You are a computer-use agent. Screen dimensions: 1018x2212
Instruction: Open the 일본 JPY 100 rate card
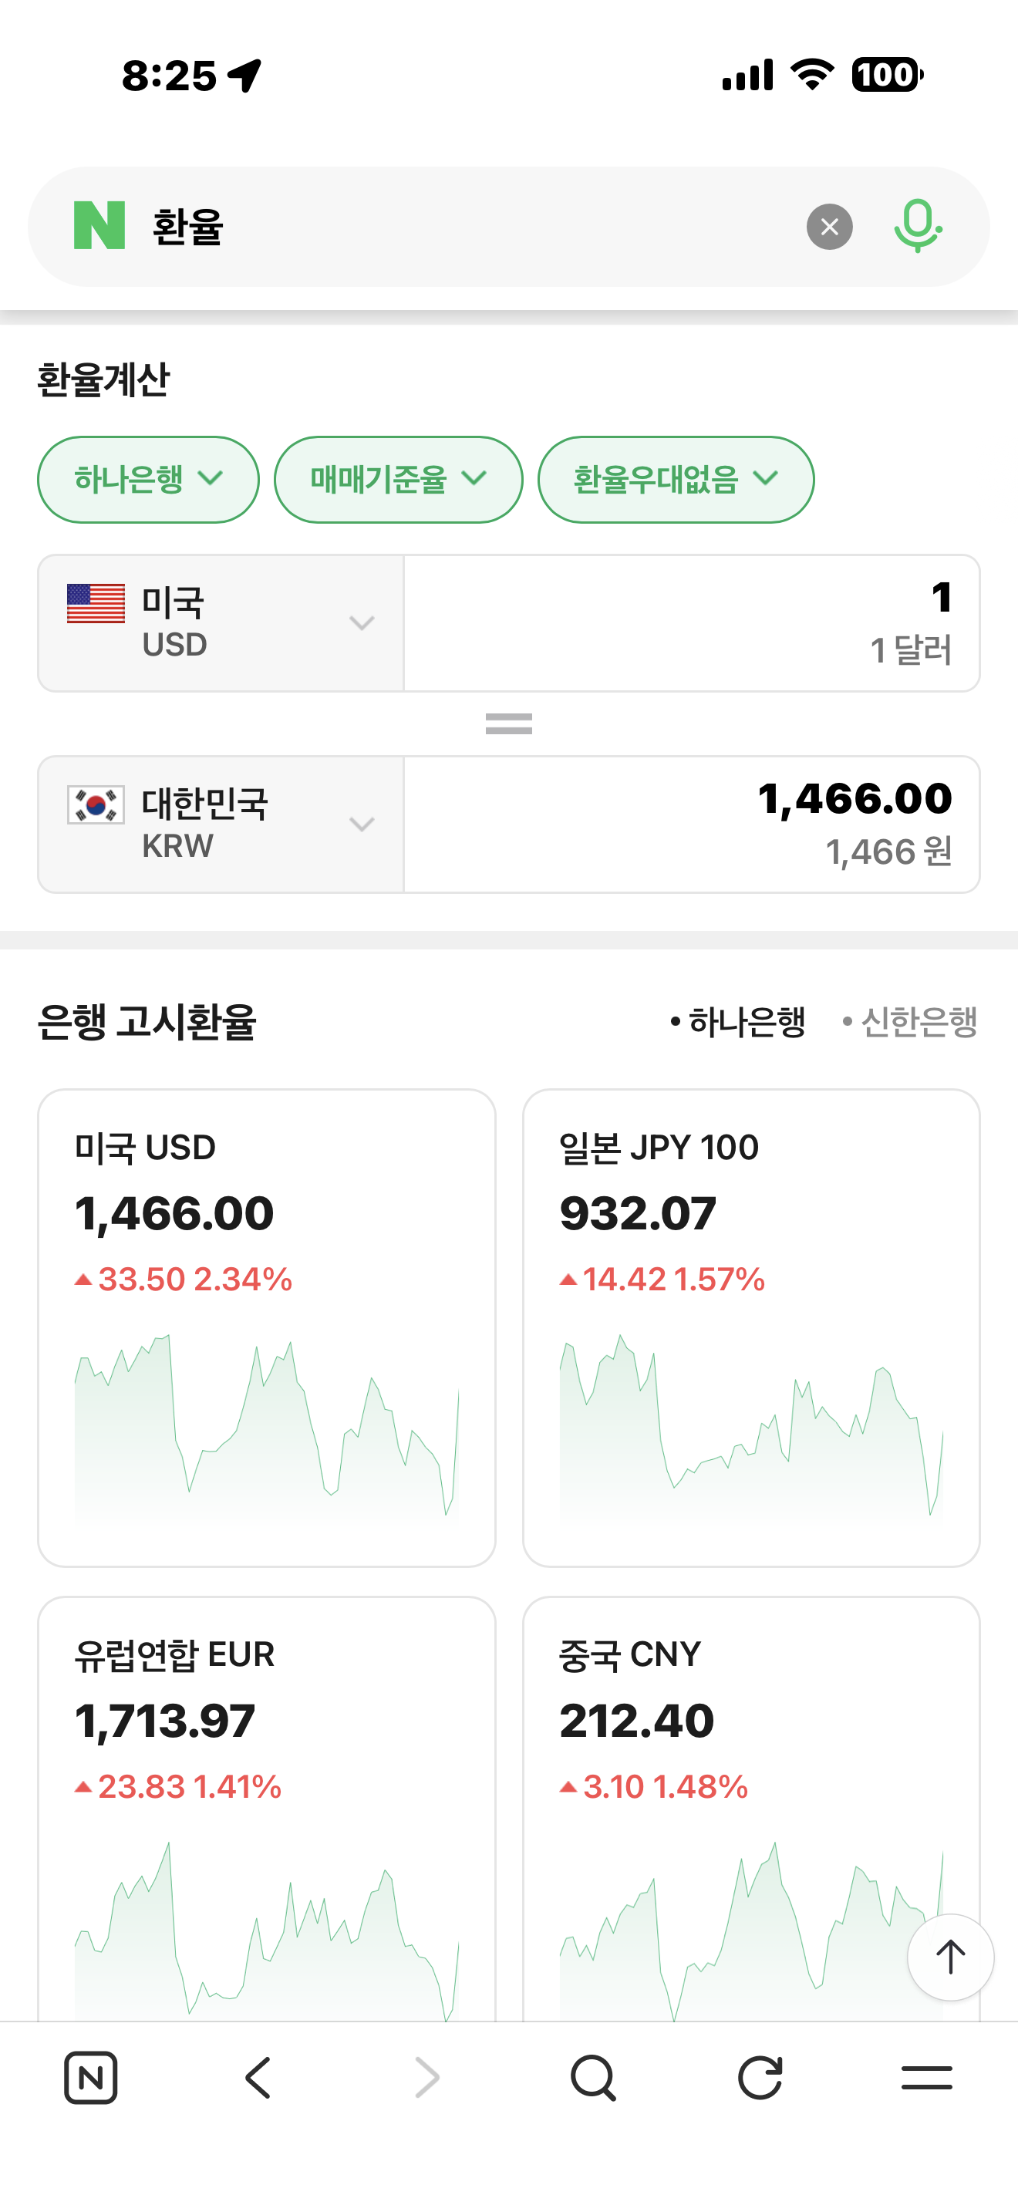tap(751, 1327)
